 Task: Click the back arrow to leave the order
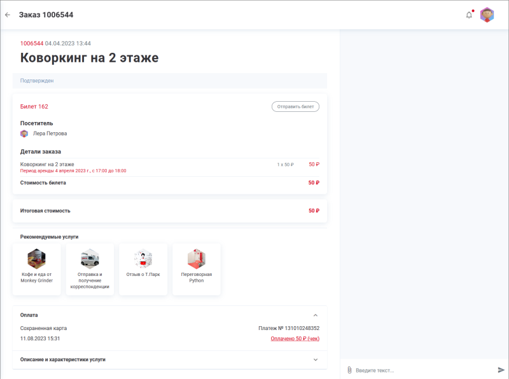[x=8, y=14]
